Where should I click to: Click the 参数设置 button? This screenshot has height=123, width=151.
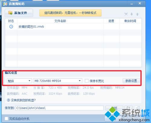(x=131, y=81)
